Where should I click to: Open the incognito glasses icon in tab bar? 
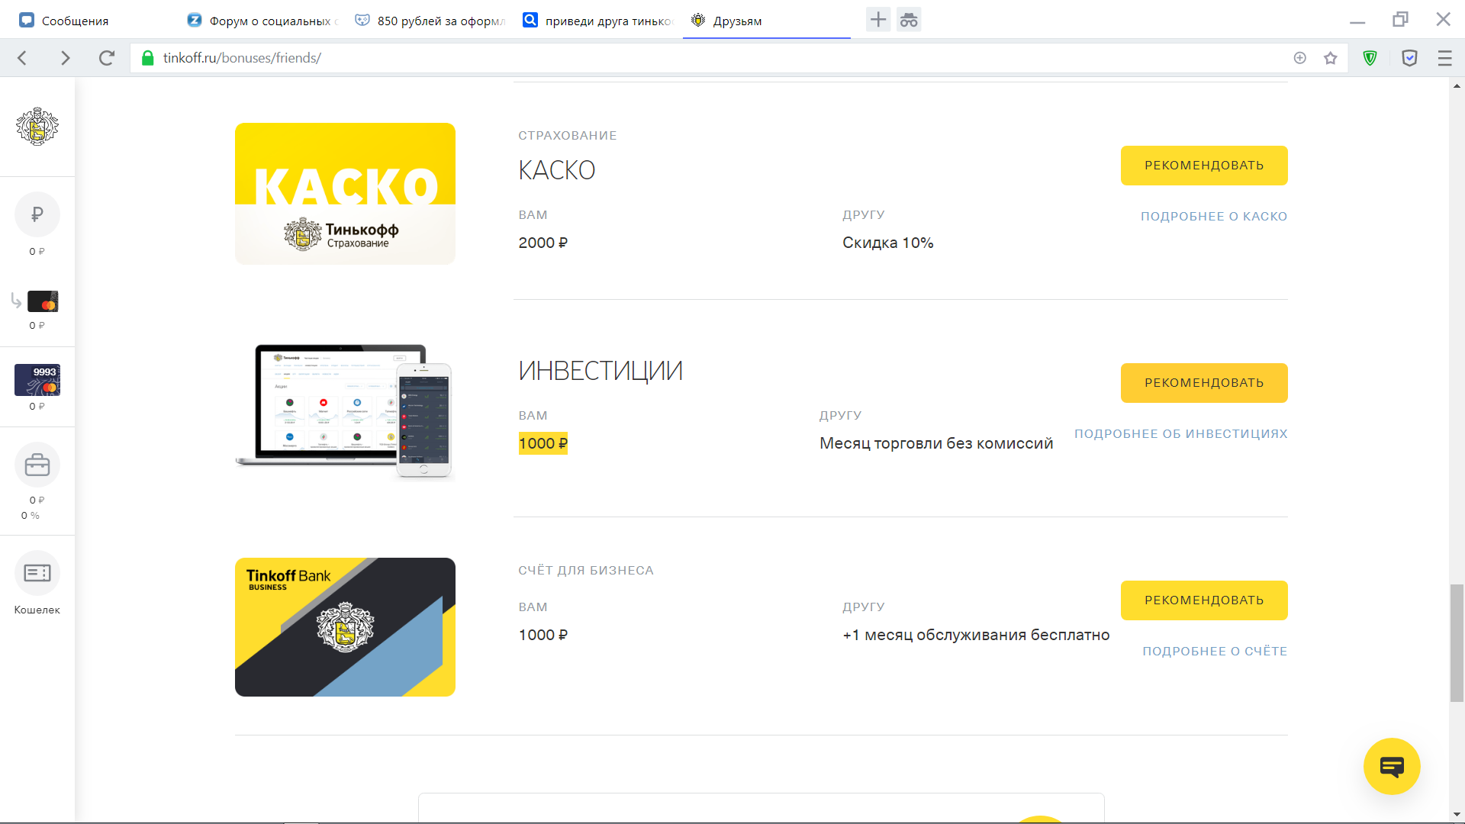pos(909,20)
